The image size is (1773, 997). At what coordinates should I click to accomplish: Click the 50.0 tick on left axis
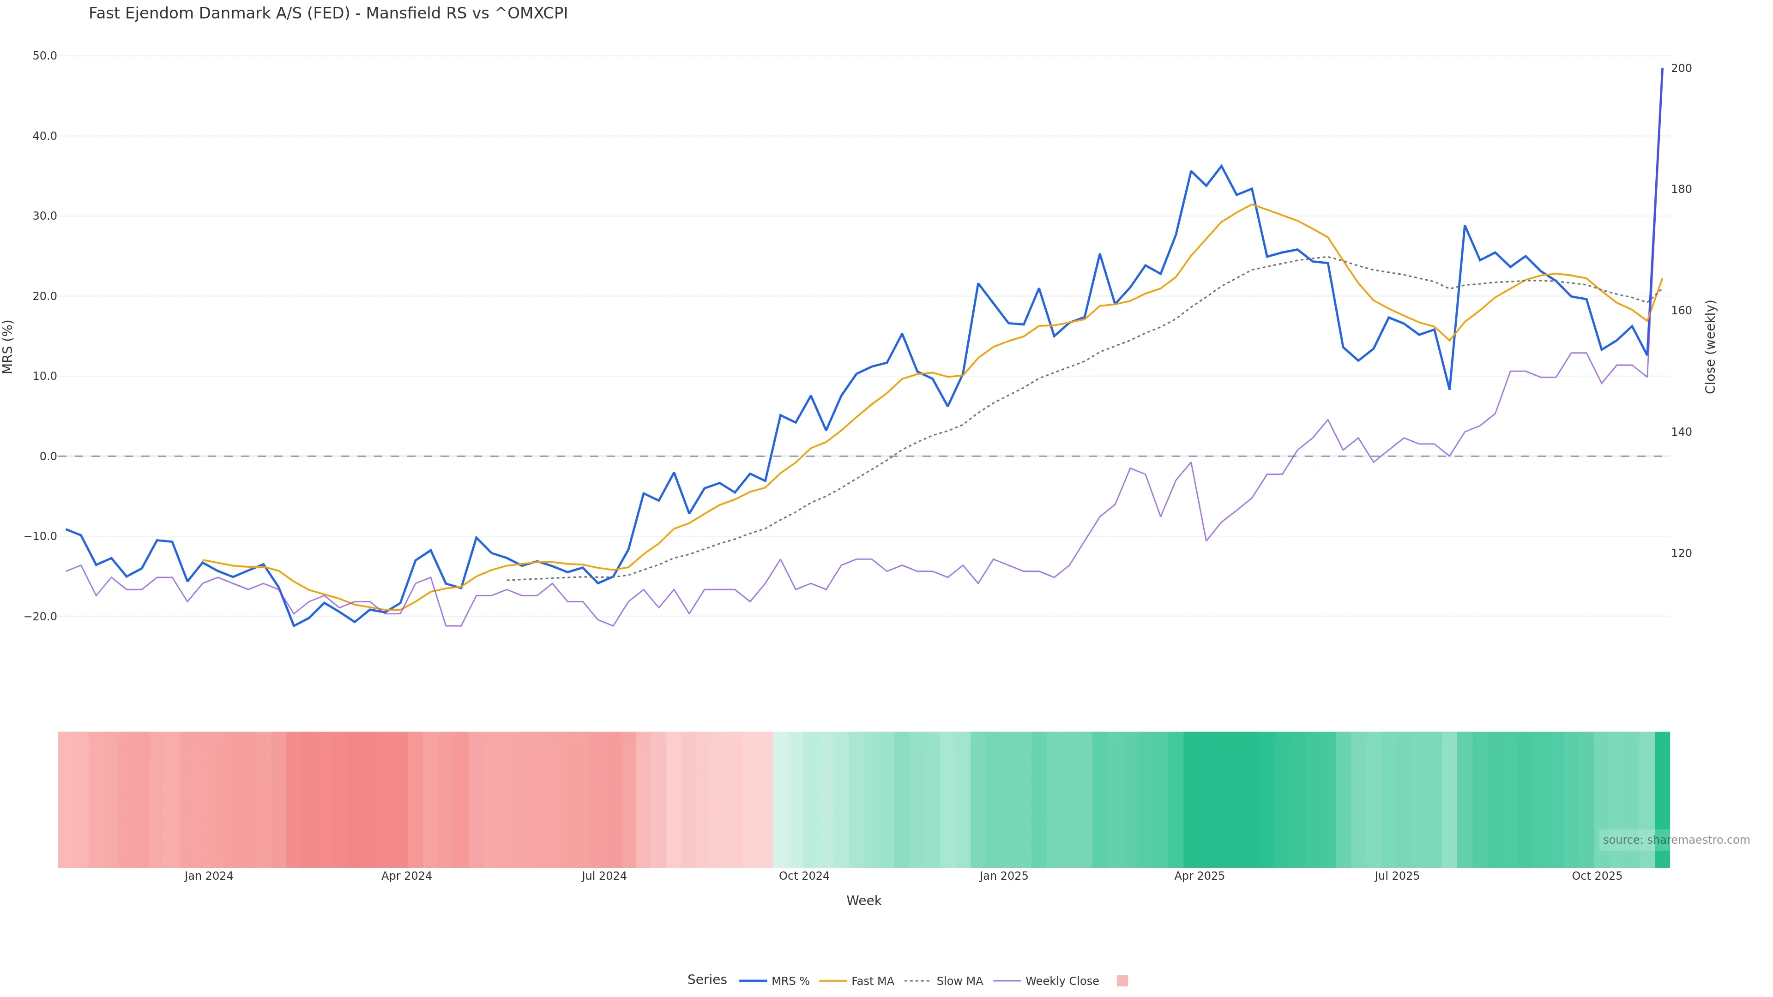click(x=45, y=56)
